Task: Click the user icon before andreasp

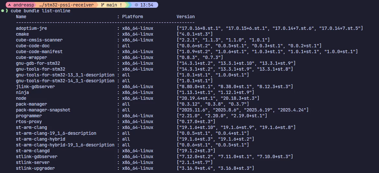Action: (9, 5)
